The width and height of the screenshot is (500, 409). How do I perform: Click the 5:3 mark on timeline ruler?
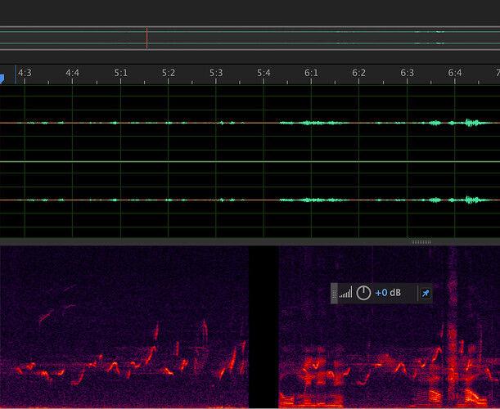pos(216,73)
